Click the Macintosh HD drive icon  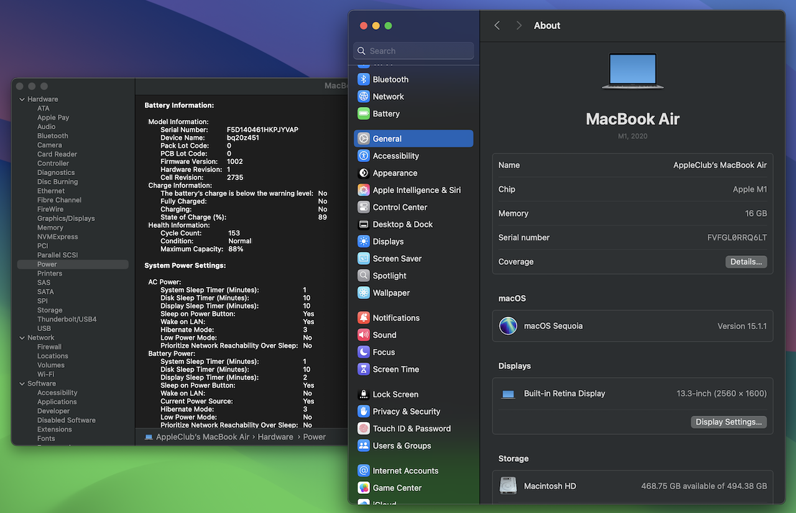[508, 486]
